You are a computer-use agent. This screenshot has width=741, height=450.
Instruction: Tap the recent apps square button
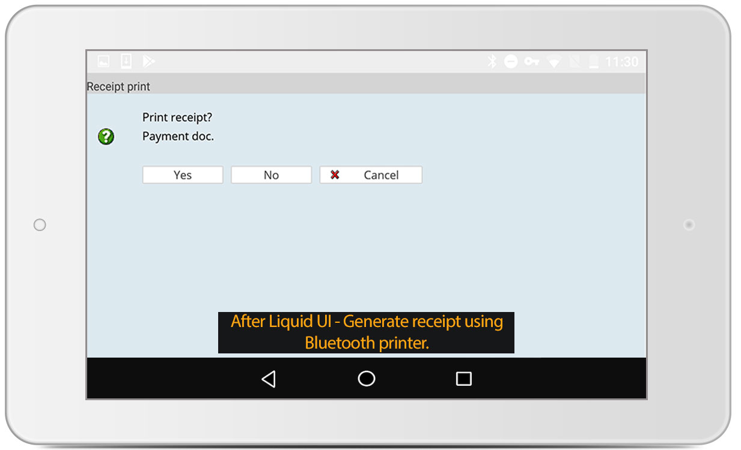[x=463, y=379]
